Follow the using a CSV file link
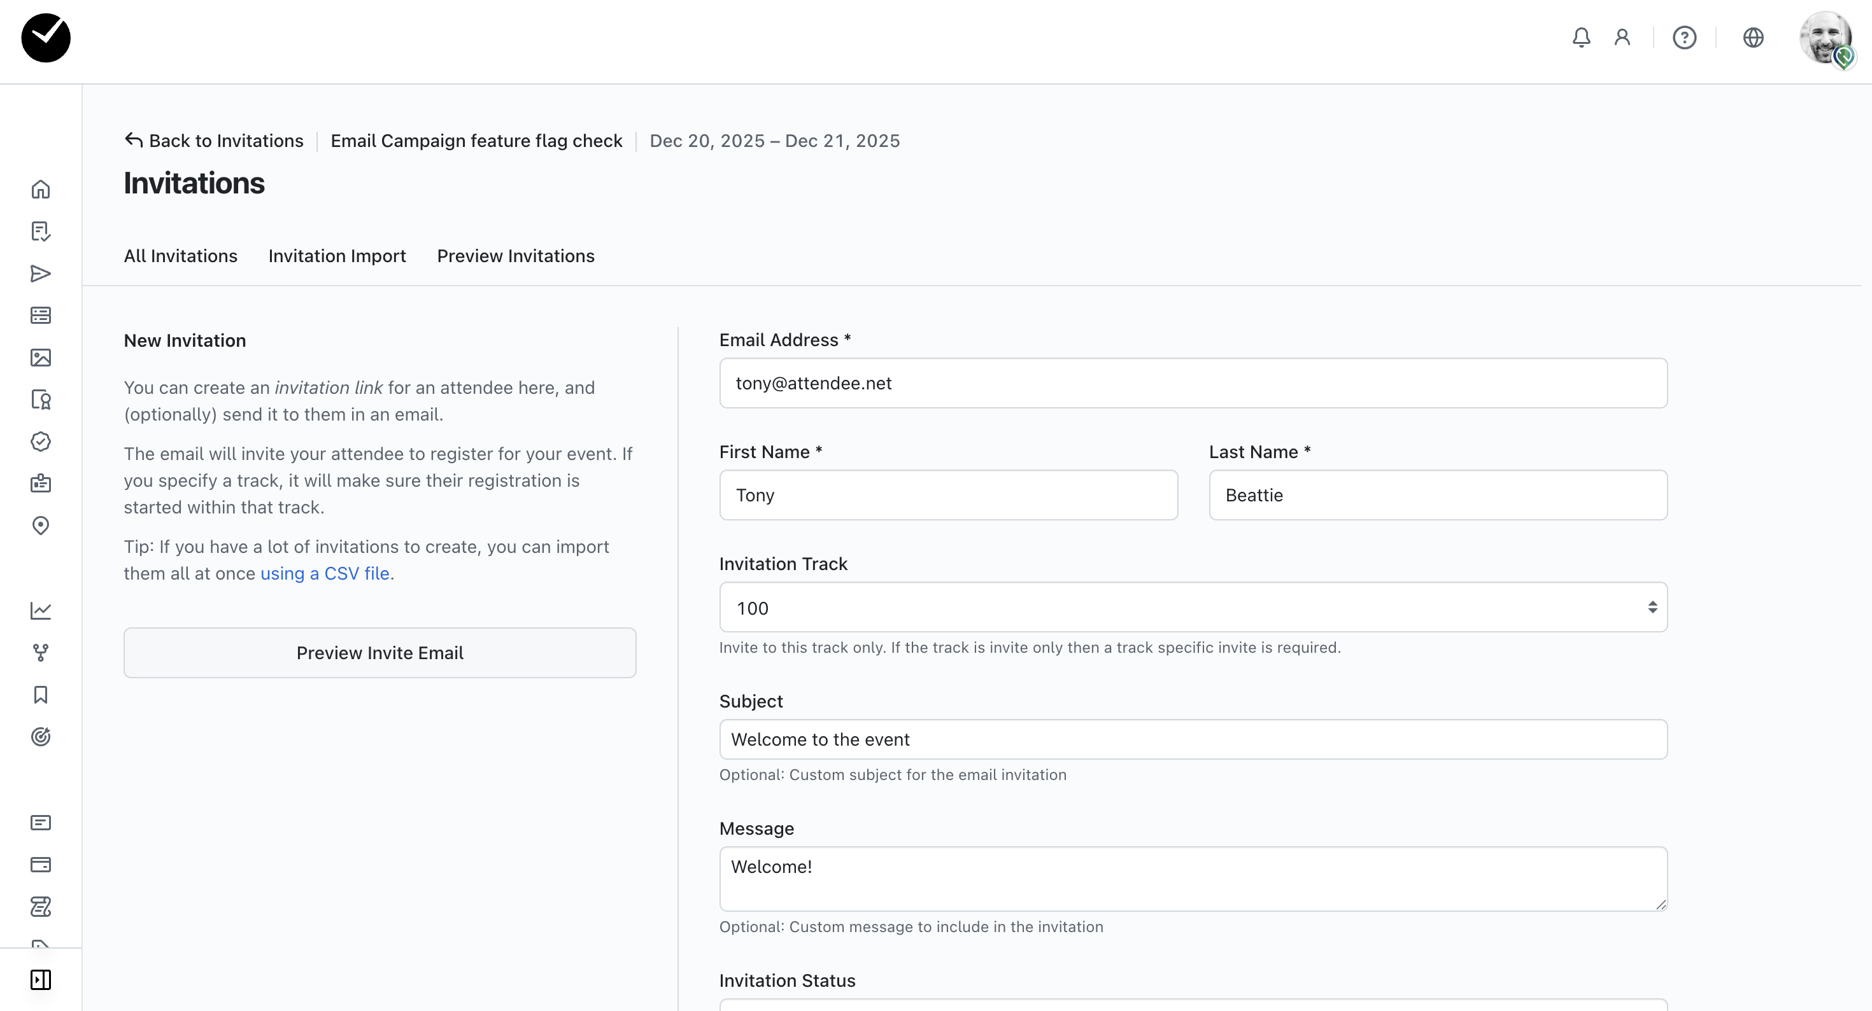Viewport: 1872px width, 1011px height. [325, 573]
